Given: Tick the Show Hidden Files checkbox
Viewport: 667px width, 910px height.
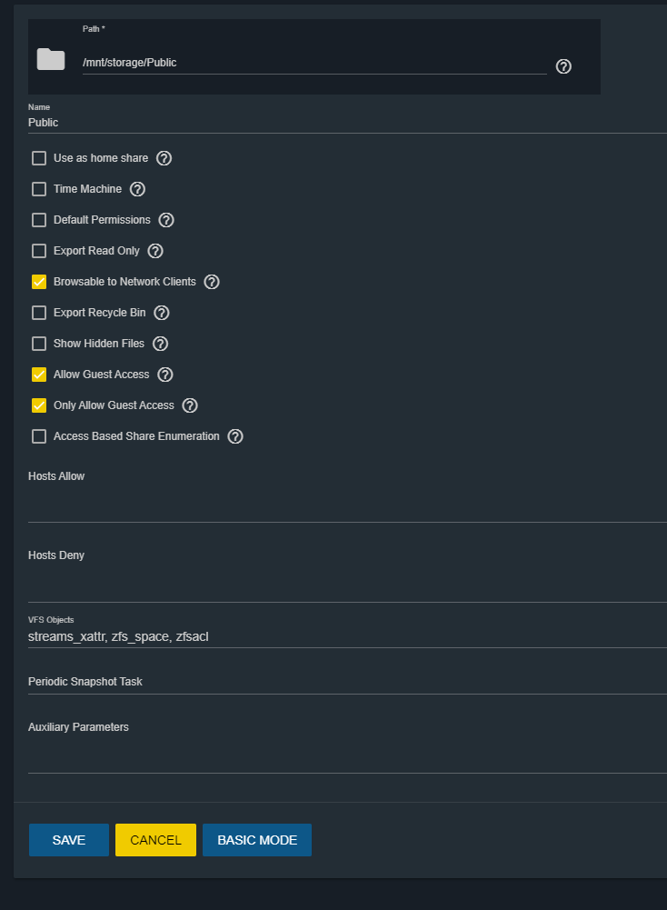Looking at the screenshot, I should pyautogui.click(x=39, y=344).
